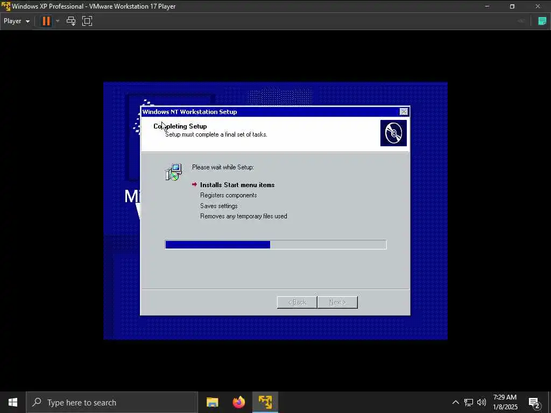Select 'Removes any temporary files used' text
Viewport: 551px width, 413px height.
(244, 216)
